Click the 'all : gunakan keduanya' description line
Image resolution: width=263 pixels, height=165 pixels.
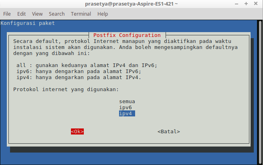(x=87, y=65)
